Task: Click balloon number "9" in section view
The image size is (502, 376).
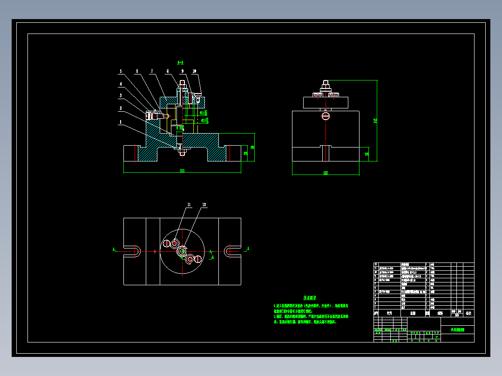Action: [x=183, y=71]
